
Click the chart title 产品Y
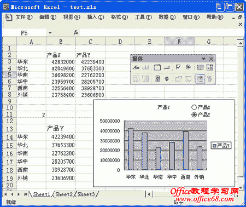[163, 107]
